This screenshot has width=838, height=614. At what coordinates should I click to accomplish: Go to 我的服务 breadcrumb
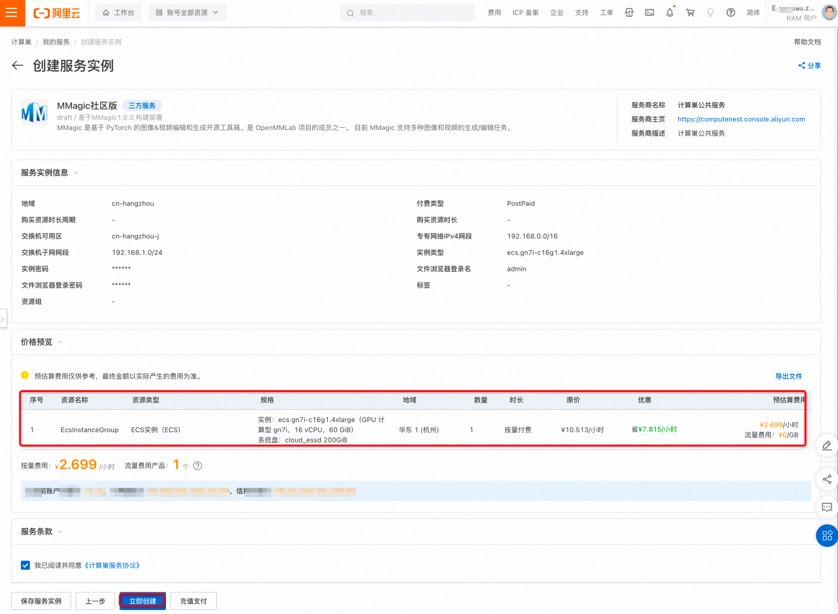56,42
